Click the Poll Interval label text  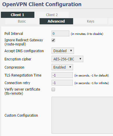tap(14, 34)
